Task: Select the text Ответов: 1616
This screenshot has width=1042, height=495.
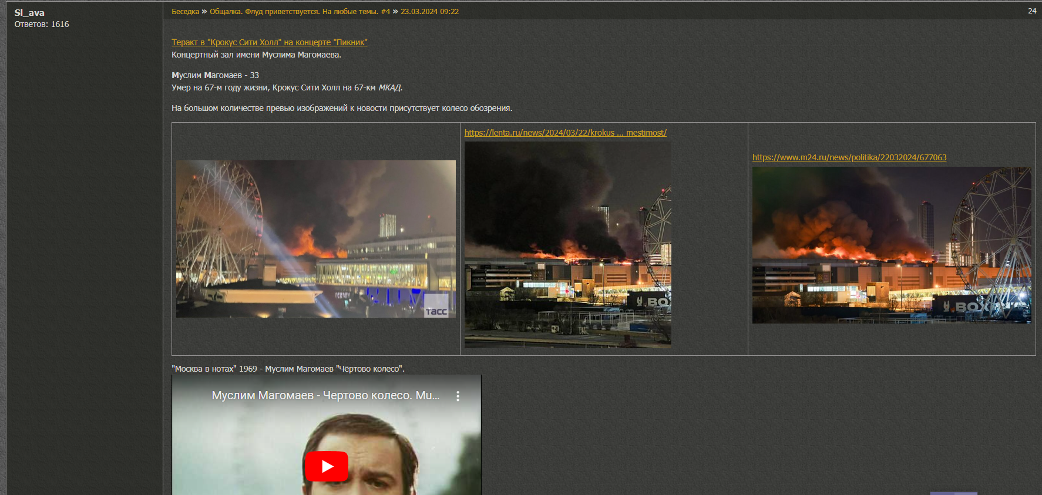Action: tap(42, 24)
